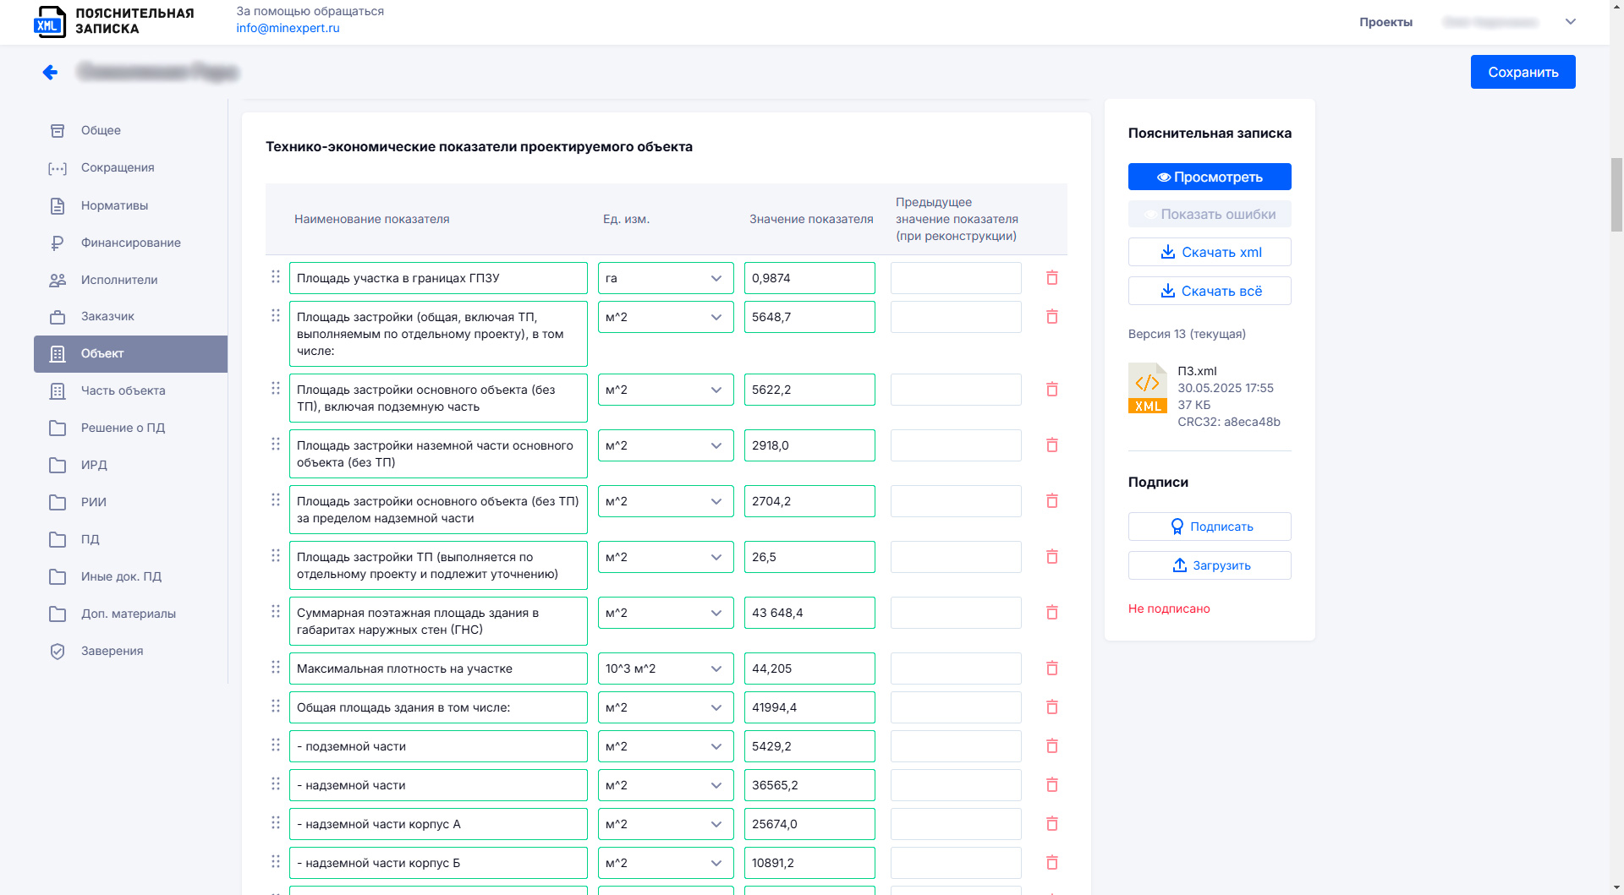Click the value field containing 44,205
The image size is (1624, 895).
[x=809, y=669]
